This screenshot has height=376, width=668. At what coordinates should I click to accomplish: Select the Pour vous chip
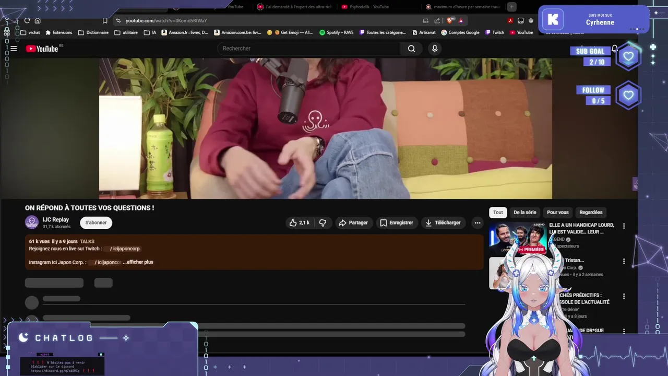coord(557,213)
